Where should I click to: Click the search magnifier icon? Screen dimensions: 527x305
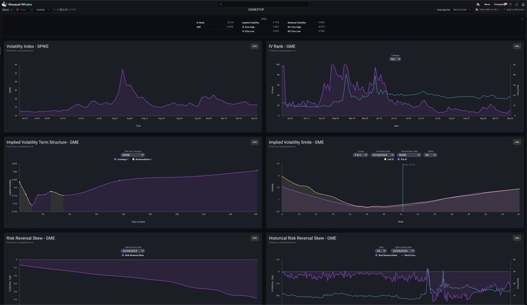pos(222,4)
